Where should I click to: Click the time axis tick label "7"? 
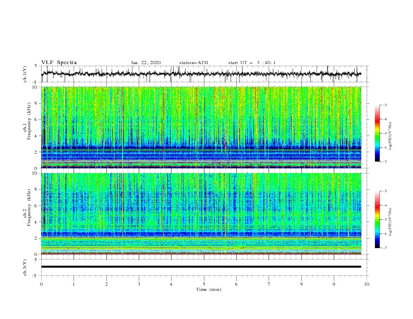click(269, 284)
